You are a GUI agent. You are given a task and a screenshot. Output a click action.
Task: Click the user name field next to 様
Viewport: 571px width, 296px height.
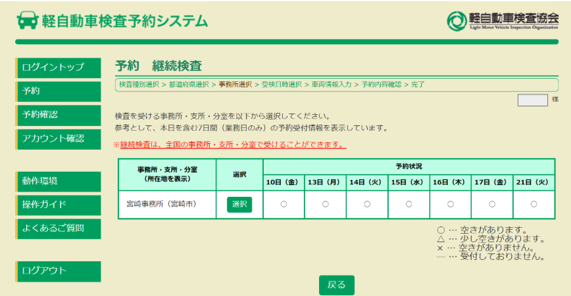pos(532,100)
